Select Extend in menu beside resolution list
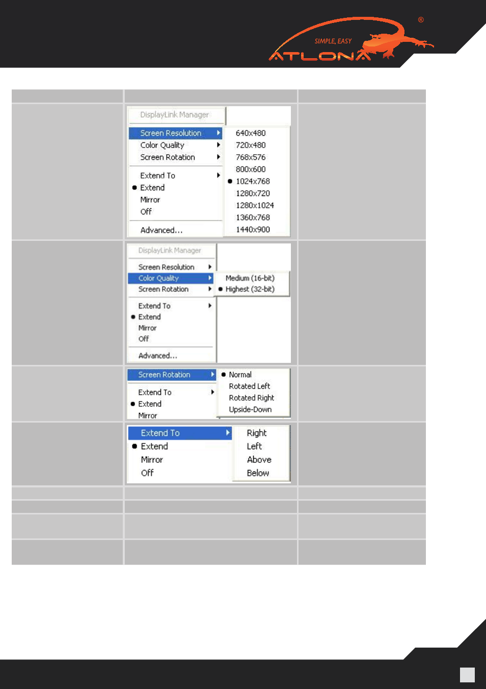Viewport: 486px width, 689px height. 152,188
